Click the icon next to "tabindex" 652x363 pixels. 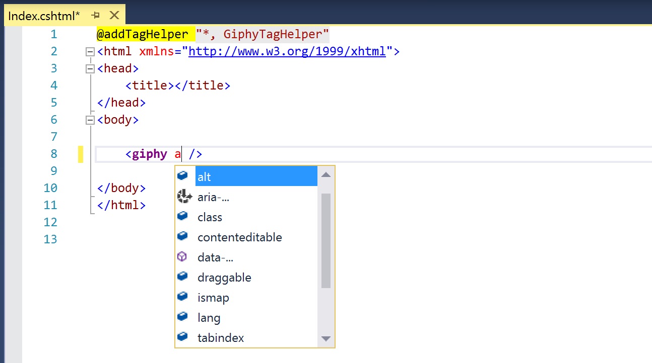[x=183, y=337]
